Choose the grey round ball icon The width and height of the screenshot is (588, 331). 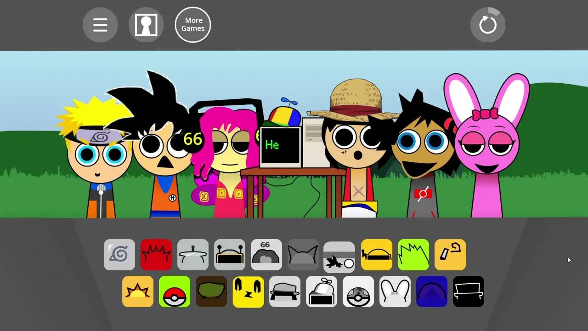click(x=358, y=291)
